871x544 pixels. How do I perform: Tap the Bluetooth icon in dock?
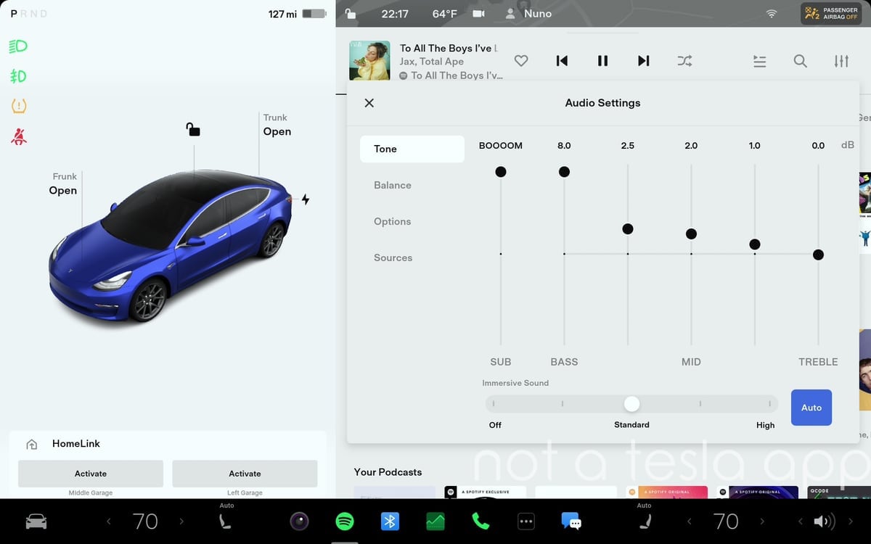pyautogui.click(x=390, y=521)
